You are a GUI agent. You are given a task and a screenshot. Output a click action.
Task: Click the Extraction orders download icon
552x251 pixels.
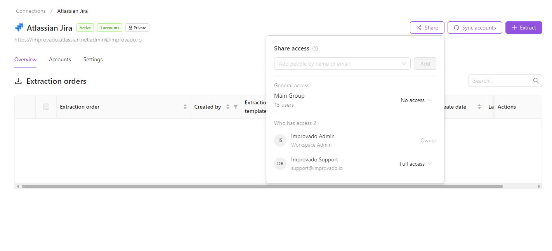click(x=18, y=81)
